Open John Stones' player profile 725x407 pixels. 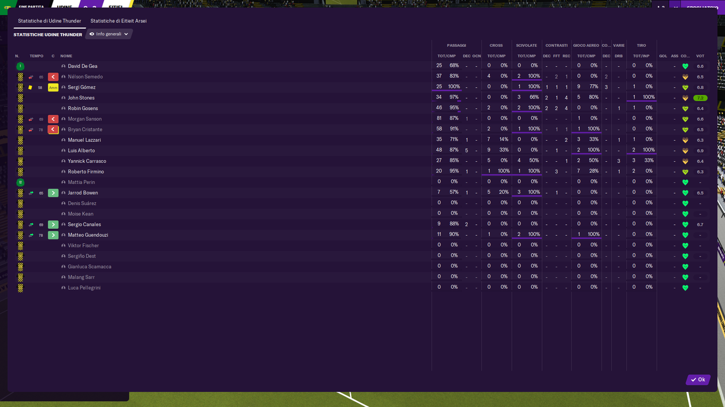click(81, 98)
